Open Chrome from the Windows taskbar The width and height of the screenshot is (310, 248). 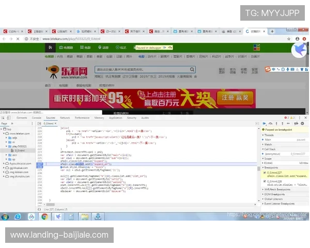coord(44,217)
